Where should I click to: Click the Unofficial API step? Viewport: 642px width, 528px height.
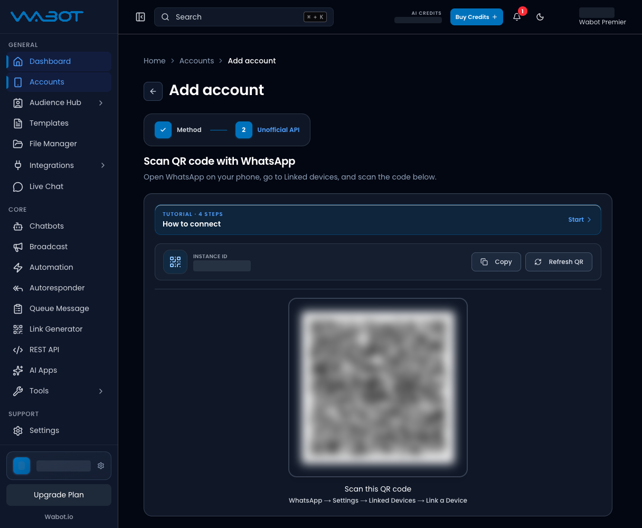268,130
